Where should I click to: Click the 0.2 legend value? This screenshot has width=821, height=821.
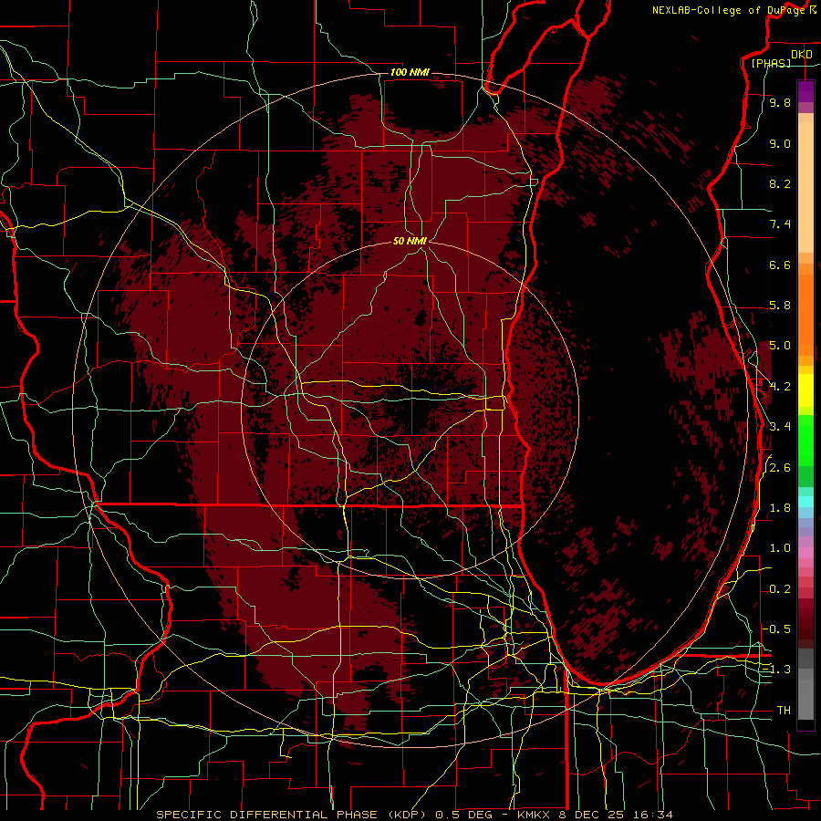[780, 589]
